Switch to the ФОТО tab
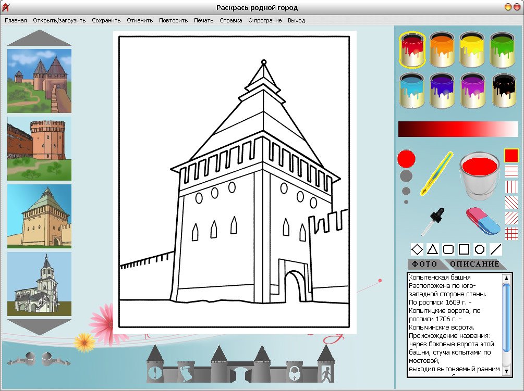Screen dimensions: 524x391 tap(425, 264)
